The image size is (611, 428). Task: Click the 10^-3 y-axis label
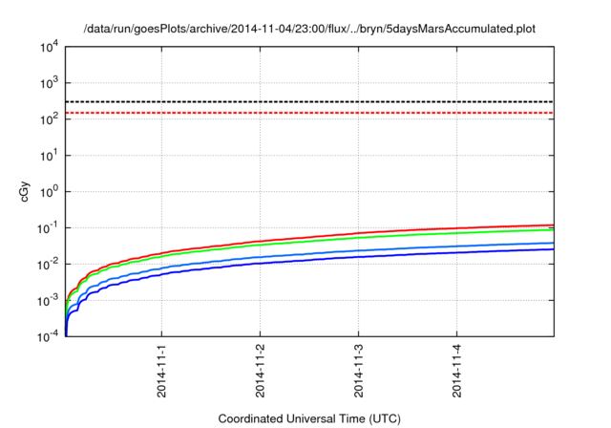coord(49,300)
